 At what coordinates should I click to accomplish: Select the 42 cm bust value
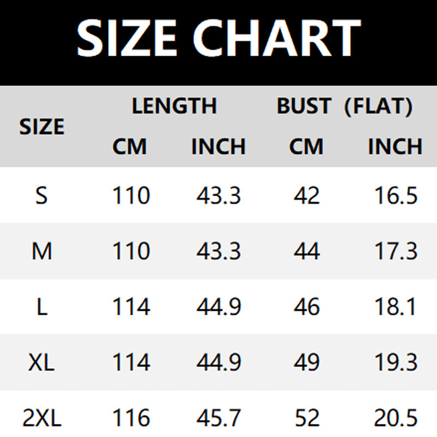[306, 195]
